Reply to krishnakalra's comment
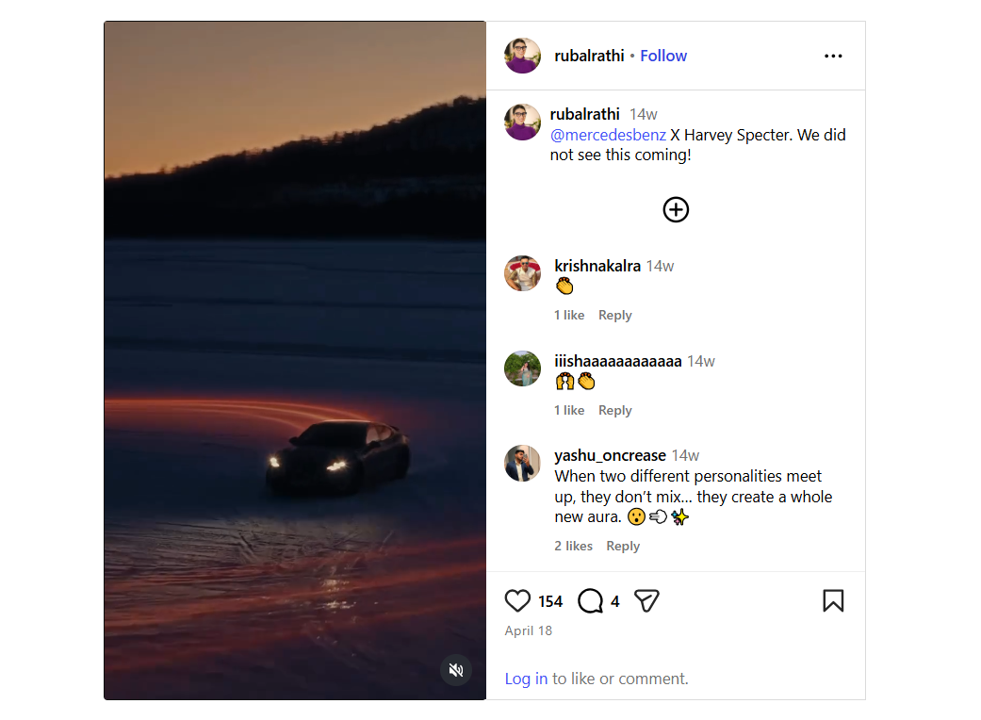The width and height of the screenshot is (981, 720). [x=615, y=316]
